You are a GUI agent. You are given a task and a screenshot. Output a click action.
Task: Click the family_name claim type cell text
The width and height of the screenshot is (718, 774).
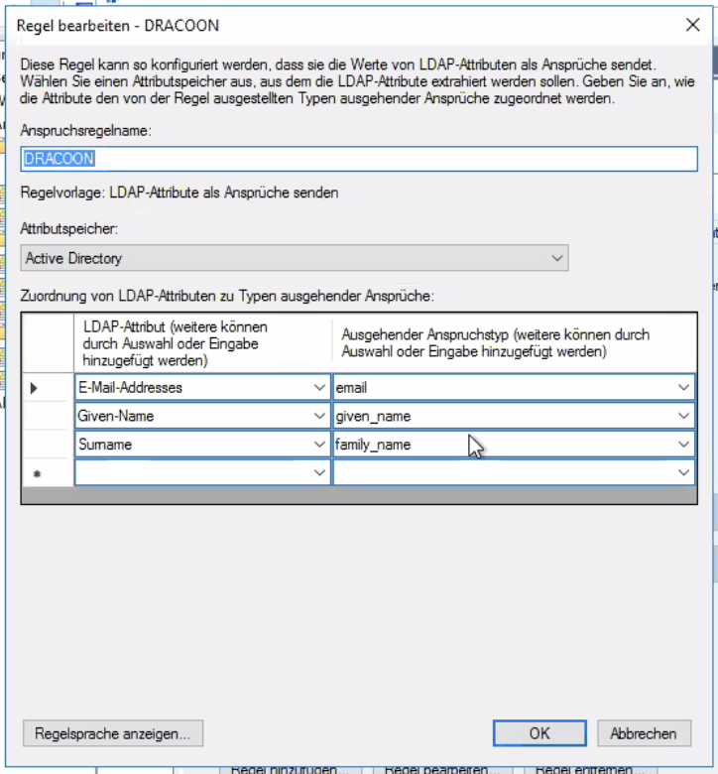[373, 445]
